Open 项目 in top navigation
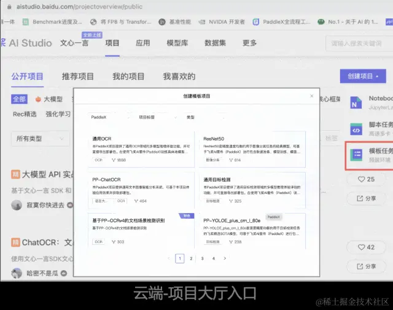 (112, 43)
